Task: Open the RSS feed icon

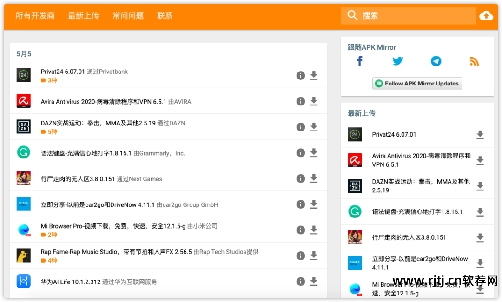Action: tap(474, 61)
